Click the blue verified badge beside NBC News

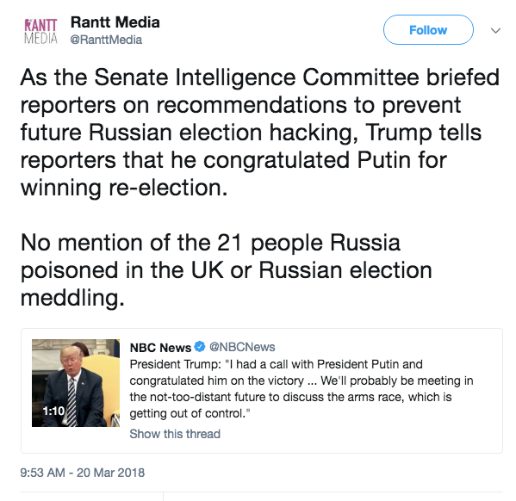200,347
